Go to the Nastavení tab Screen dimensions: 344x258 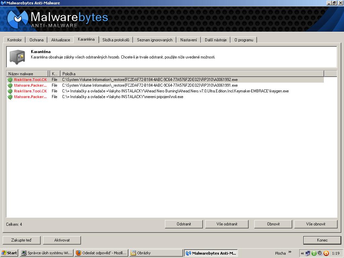coord(189,40)
